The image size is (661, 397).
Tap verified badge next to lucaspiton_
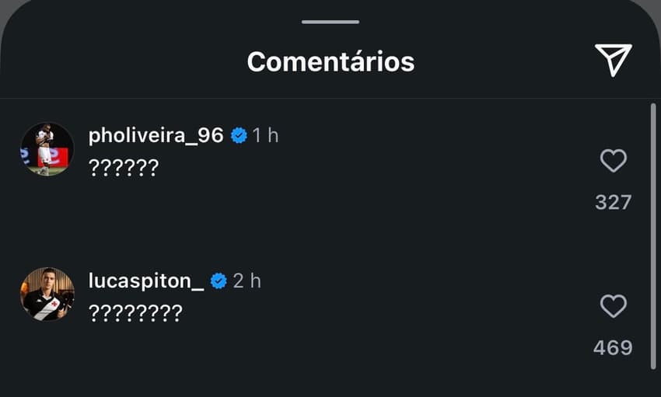click(219, 280)
